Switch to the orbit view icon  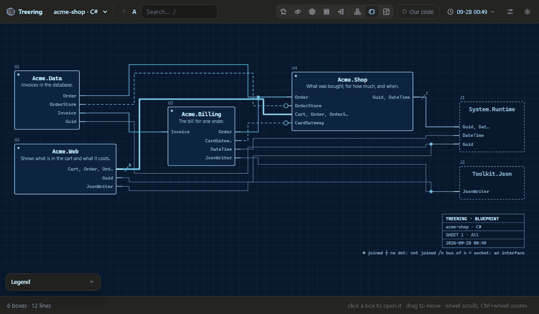point(298,12)
